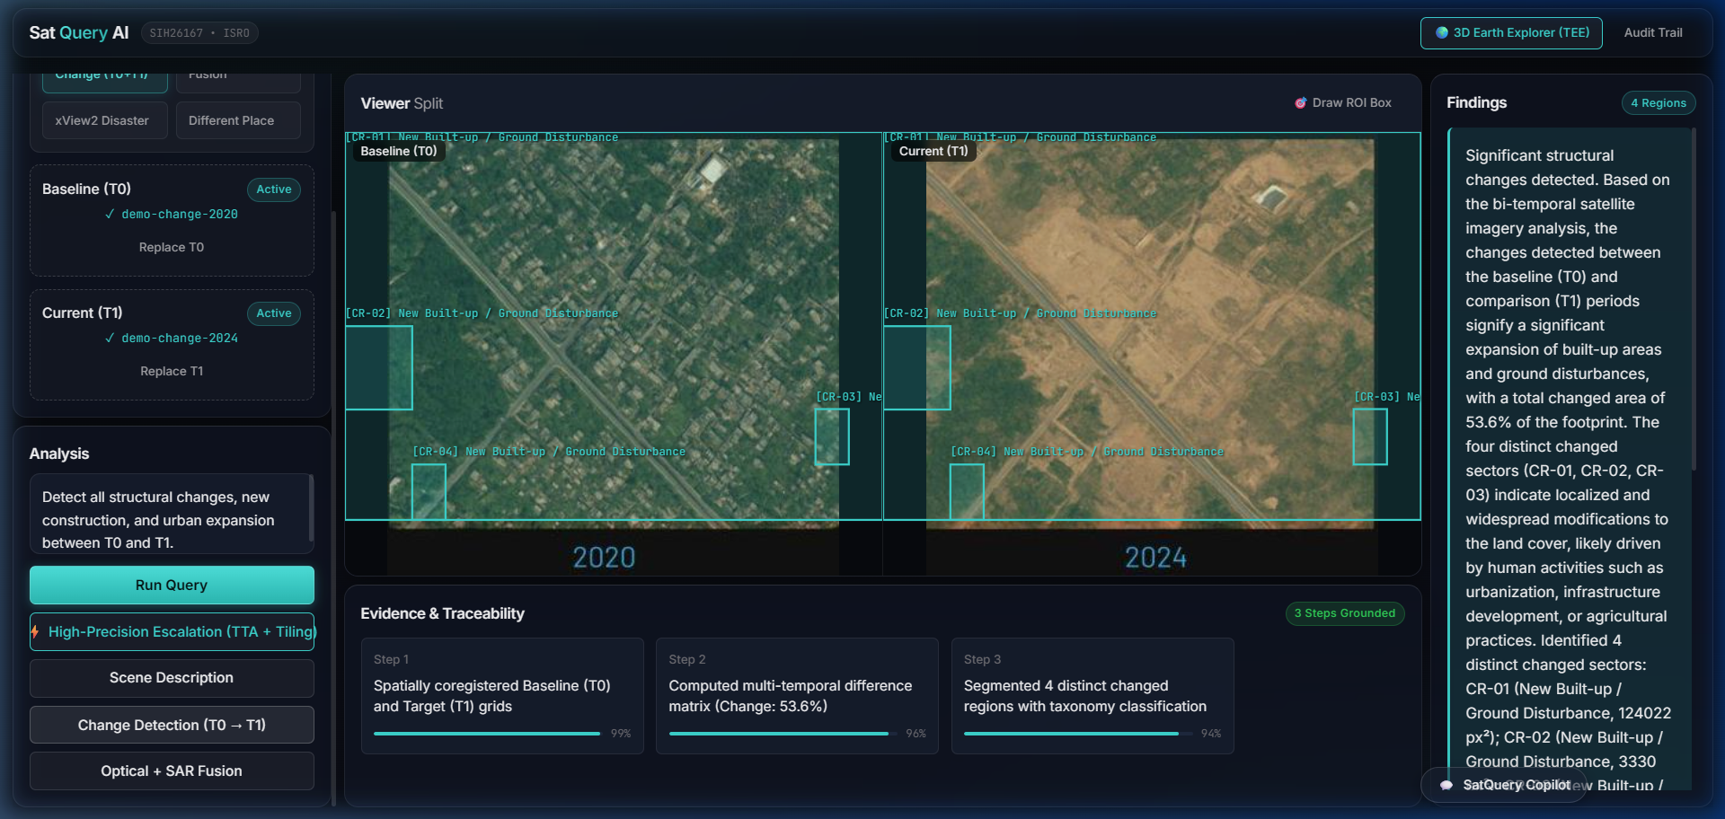Start High-Precision Escalation (TTA + Tiling)
The width and height of the screenshot is (1725, 819).
coord(172,632)
